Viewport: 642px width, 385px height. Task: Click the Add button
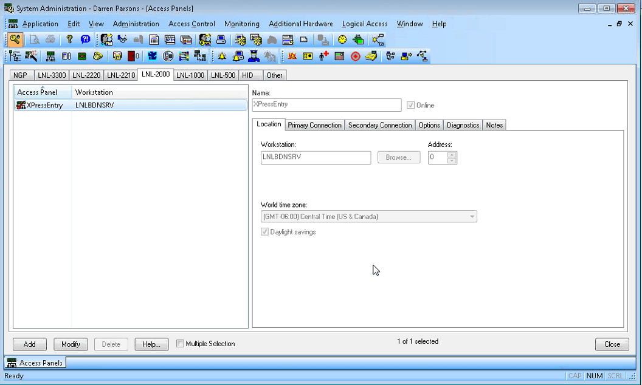click(x=29, y=344)
